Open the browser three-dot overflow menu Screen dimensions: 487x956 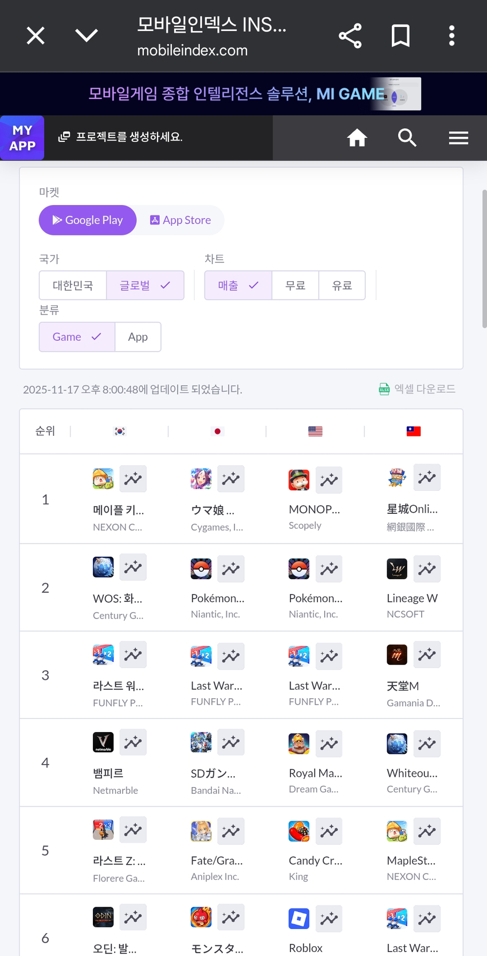(451, 36)
